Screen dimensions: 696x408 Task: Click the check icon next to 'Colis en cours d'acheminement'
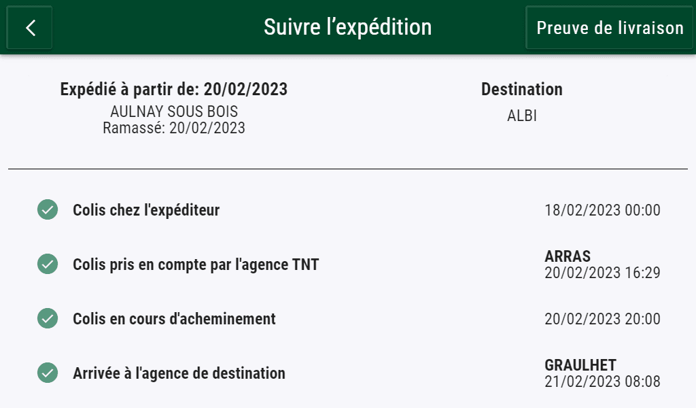pos(46,318)
